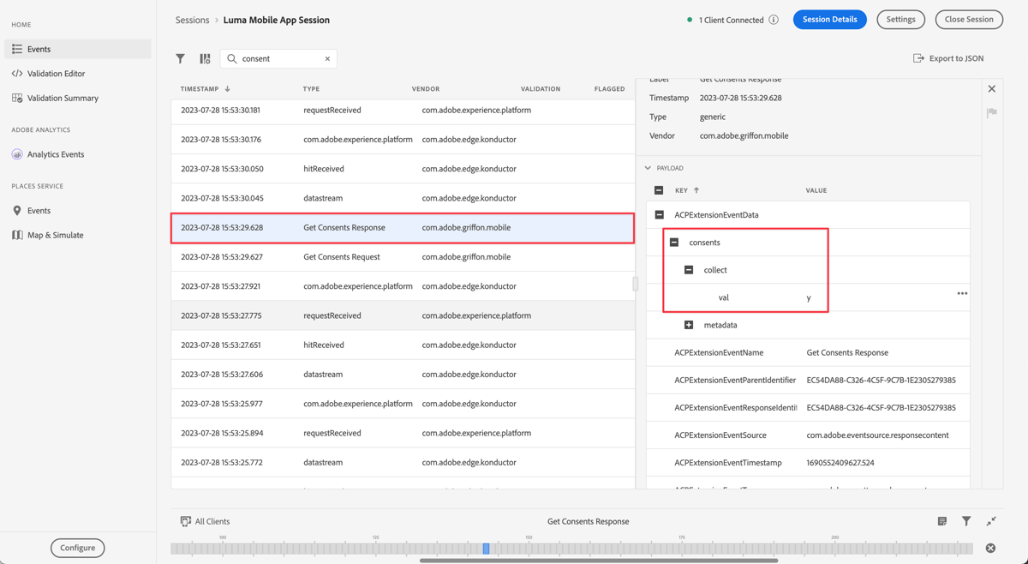The image size is (1028, 564).
Task: Open the Session Details dialog
Action: pyautogui.click(x=829, y=19)
